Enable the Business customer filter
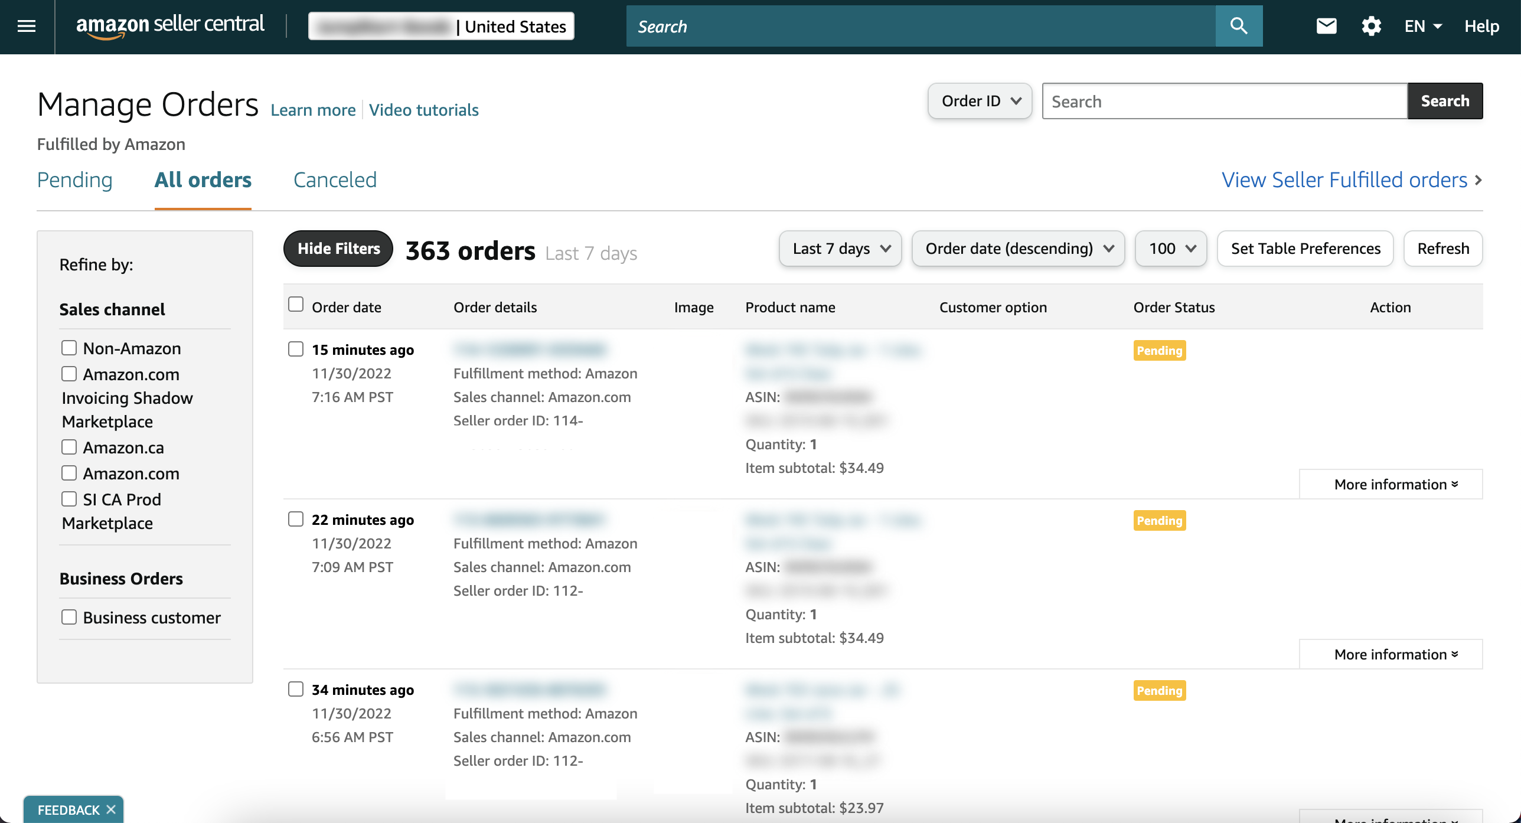The image size is (1521, 823). (69, 617)
